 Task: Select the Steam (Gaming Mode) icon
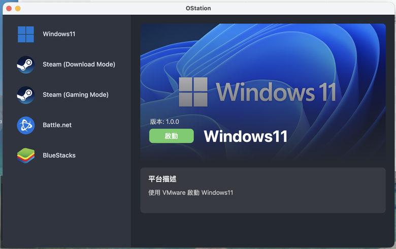(x=26, y=95)
